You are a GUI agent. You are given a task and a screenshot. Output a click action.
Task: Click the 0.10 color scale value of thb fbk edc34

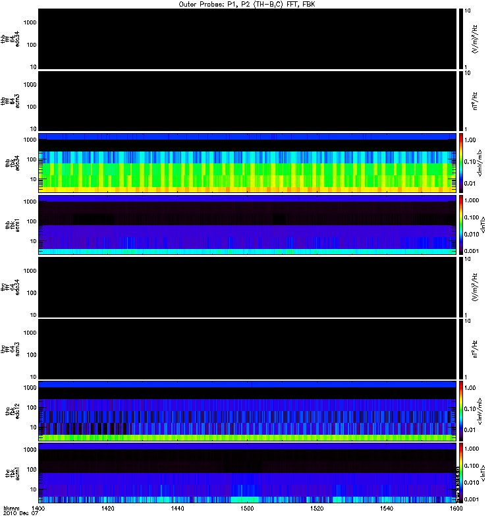470,161
